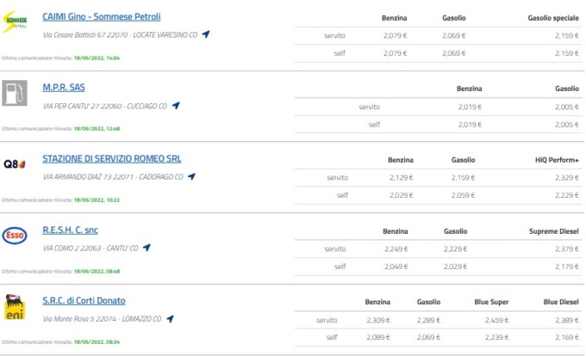Click navigation arrow beside Locate Varesino address
The image size is (586, 356).
206,34
